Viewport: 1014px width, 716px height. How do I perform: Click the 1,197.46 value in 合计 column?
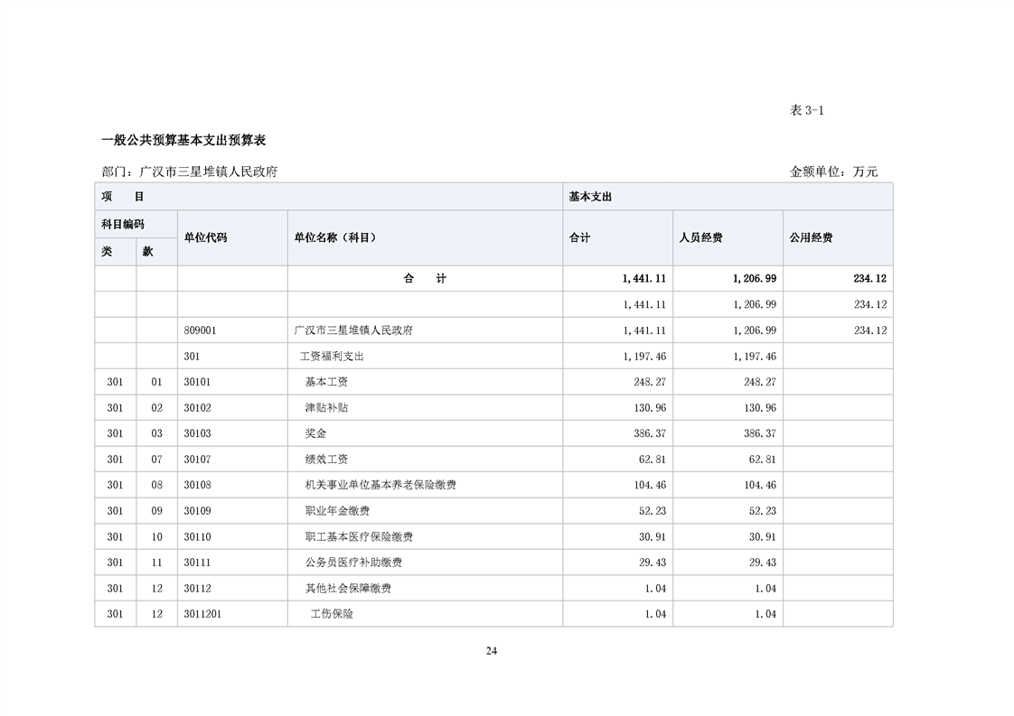pyautogui.click(x=644, y=356)
